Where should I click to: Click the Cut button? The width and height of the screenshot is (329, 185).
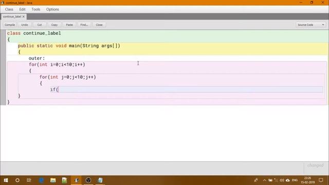pyautogui.click(x=40, y=25)
